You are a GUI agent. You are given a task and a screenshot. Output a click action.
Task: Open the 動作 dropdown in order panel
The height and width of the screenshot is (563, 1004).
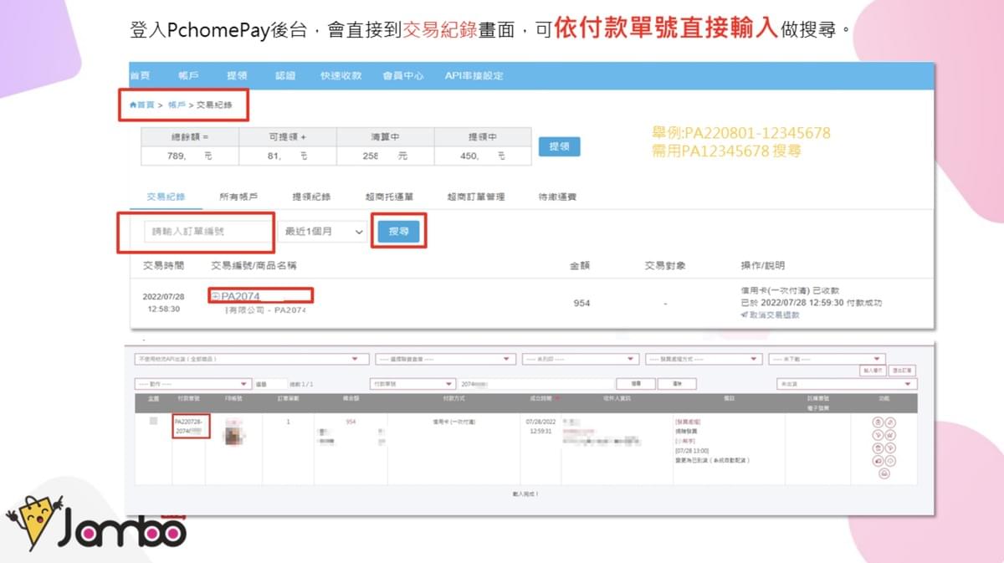pyautogui.click(x=192, y=384)
